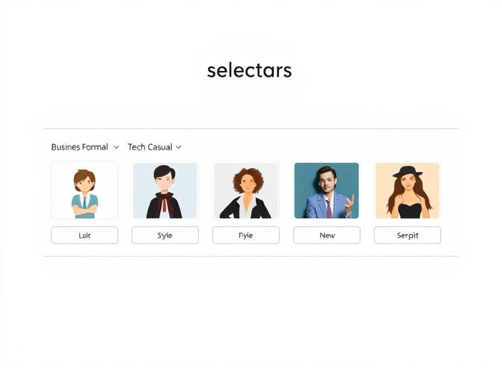Toggle the 'Loir' avatar selection
Viewport: 502px width, 372px height.
coord(84,235)
